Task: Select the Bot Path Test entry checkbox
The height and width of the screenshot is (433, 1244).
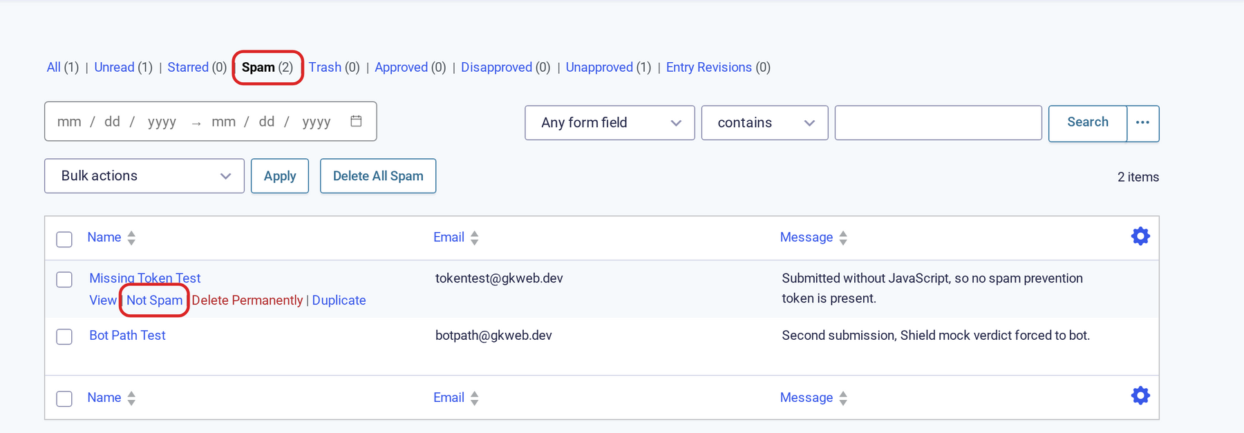Action: coord(64,336)
